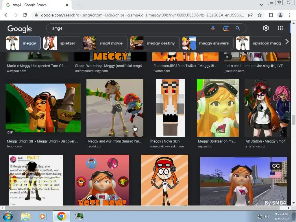296x222 pixels.
Task: Open meggy Nova Skin Minecraft image
Action: point(170,108)
